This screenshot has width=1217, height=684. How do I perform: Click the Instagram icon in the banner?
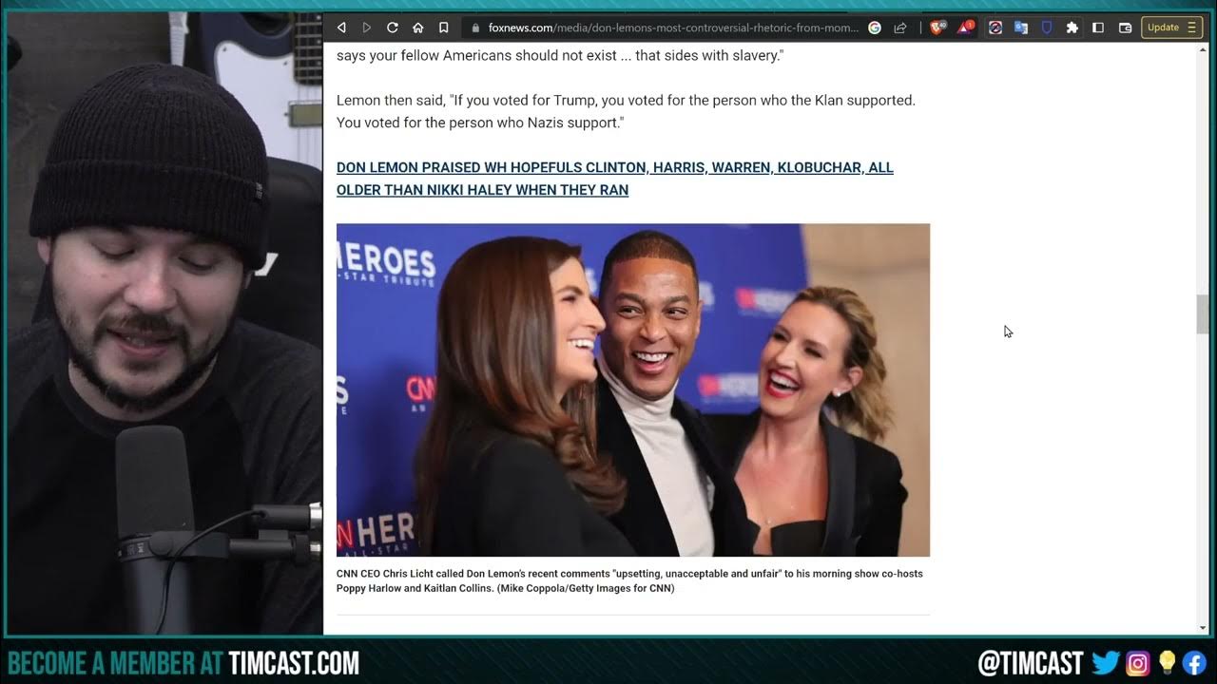tap(1138, 662)
